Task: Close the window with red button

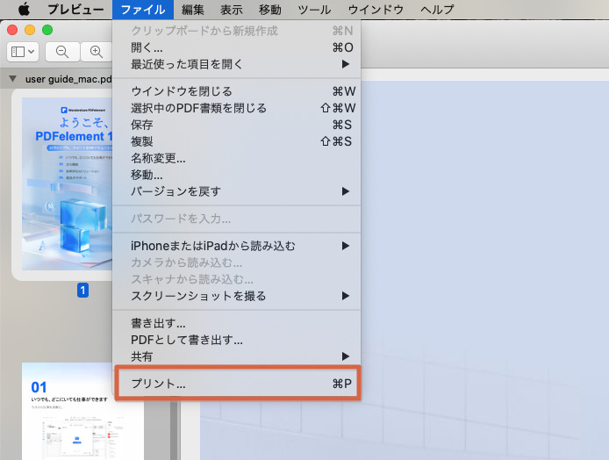Action: coord(12,30)
